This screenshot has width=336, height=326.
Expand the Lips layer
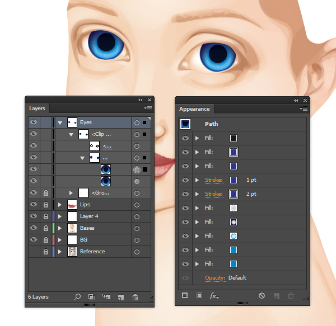[x=60, y=205]
